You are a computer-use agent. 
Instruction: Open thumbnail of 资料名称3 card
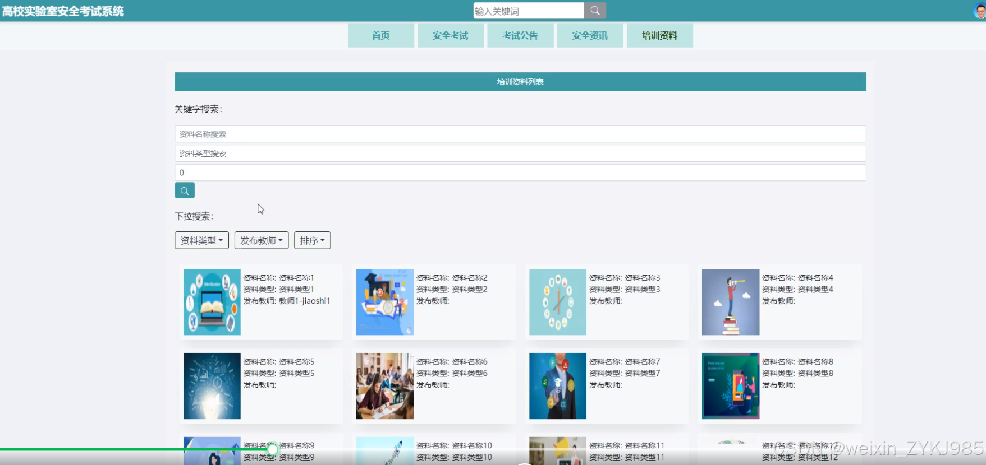(x=558, y=302)
